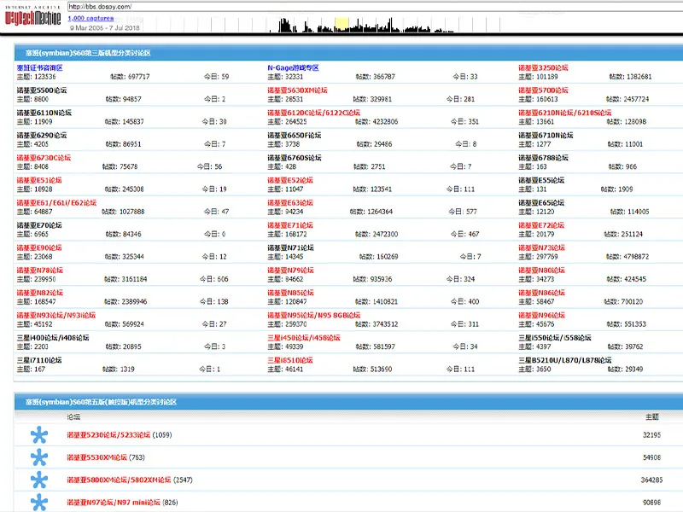
Task: Visit the Nokia E63 forum
Action: [x=290, y=203]
